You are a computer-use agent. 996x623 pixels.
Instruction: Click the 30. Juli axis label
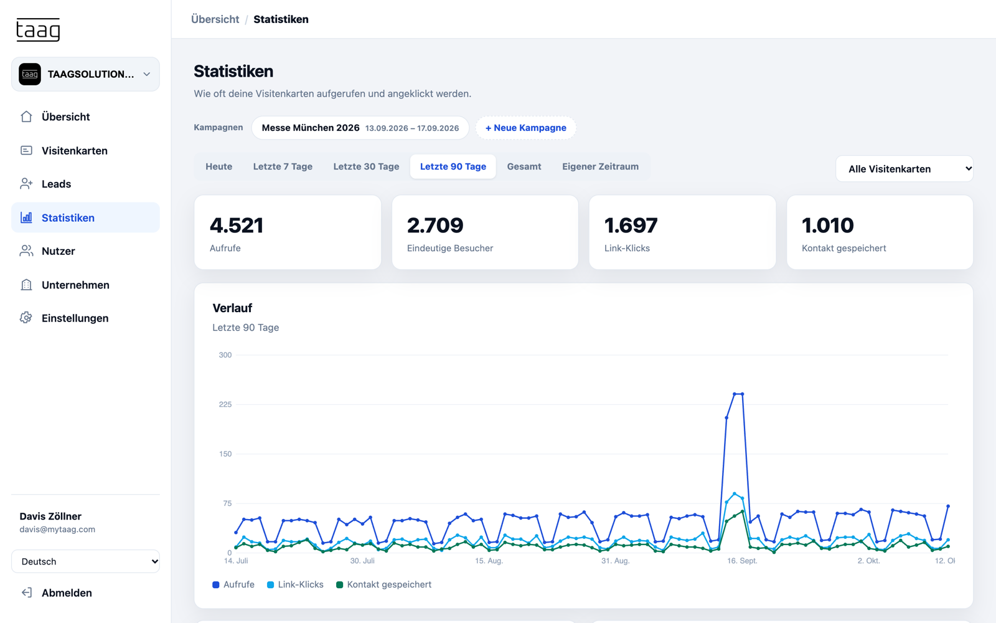[x=362, y=561]
